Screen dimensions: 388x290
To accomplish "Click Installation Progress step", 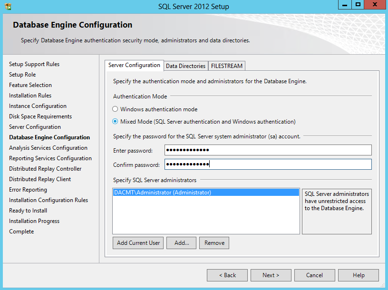I will click(x=34, y=221).
